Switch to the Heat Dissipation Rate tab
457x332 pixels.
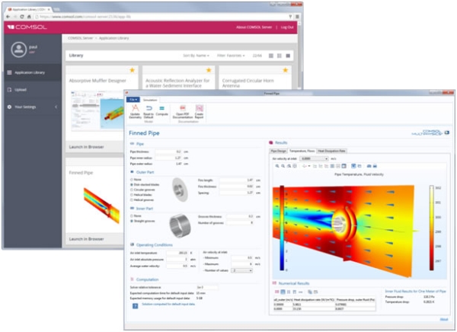(x=331, y=151)
